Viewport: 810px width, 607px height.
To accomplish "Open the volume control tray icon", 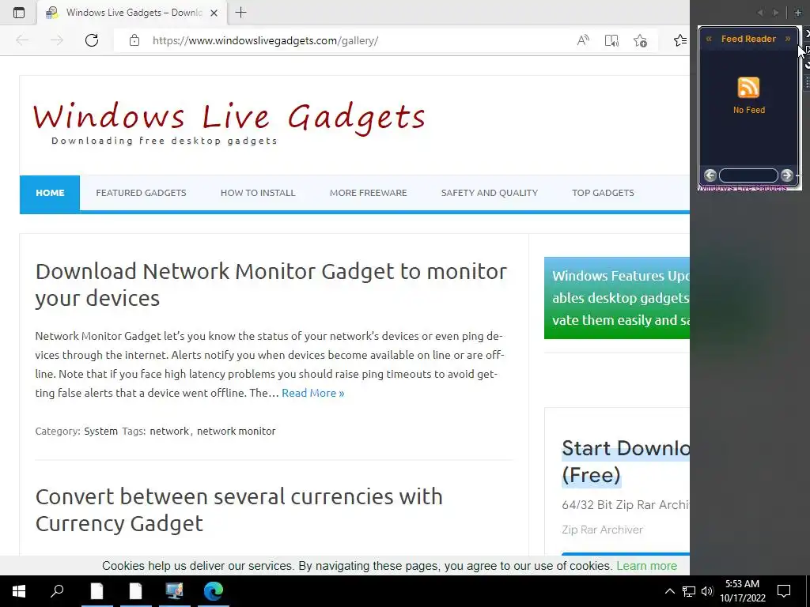I will 707,591.
